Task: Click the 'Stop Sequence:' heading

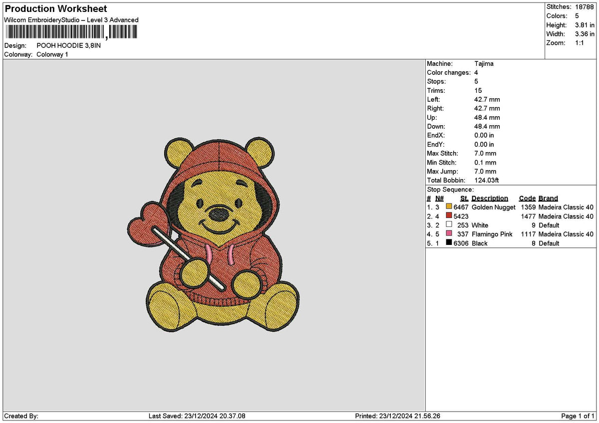Action: point(450,190)
